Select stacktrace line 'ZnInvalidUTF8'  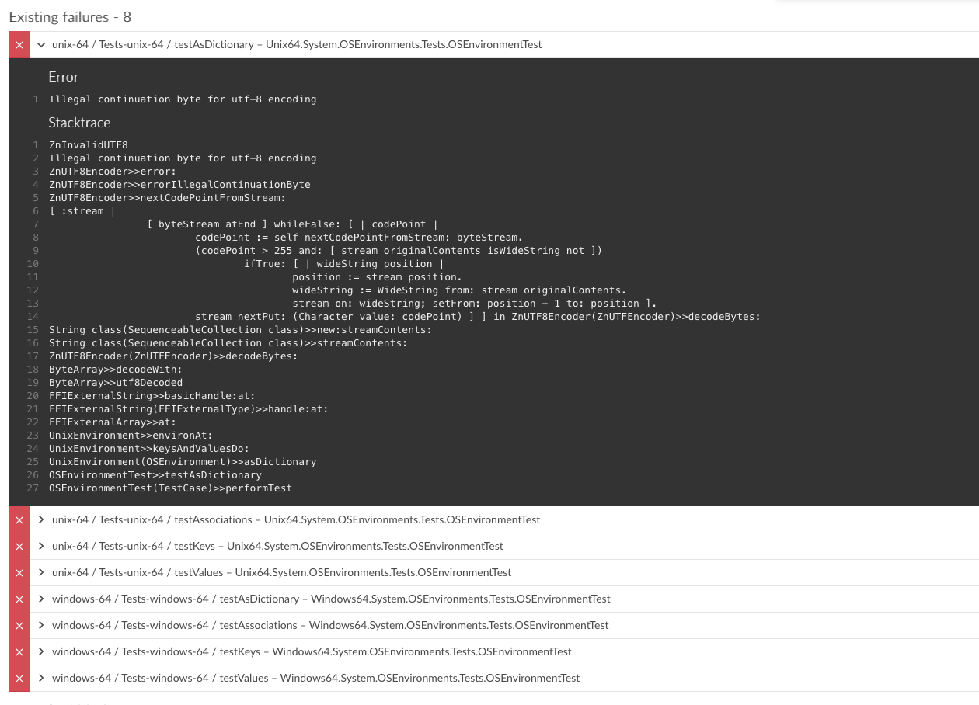(x=89, y=145)
